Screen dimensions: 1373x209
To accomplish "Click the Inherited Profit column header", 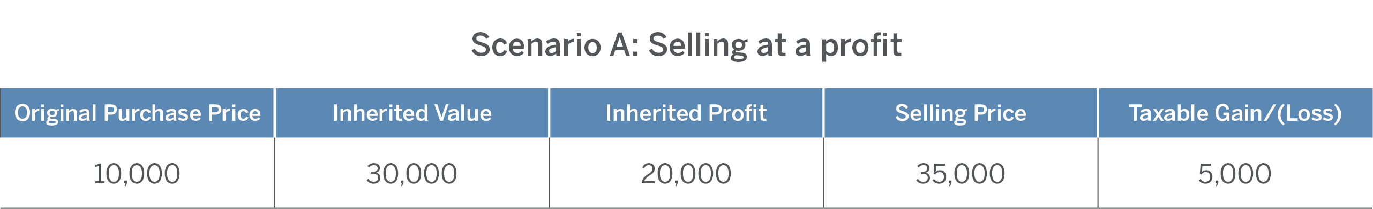I will click(686, 113).
